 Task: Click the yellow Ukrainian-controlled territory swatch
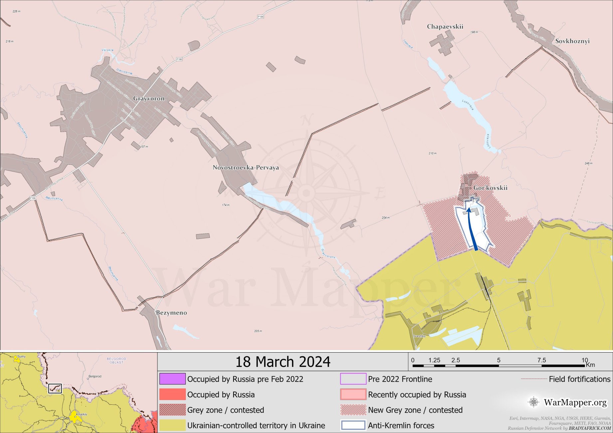tap(172, 425)
